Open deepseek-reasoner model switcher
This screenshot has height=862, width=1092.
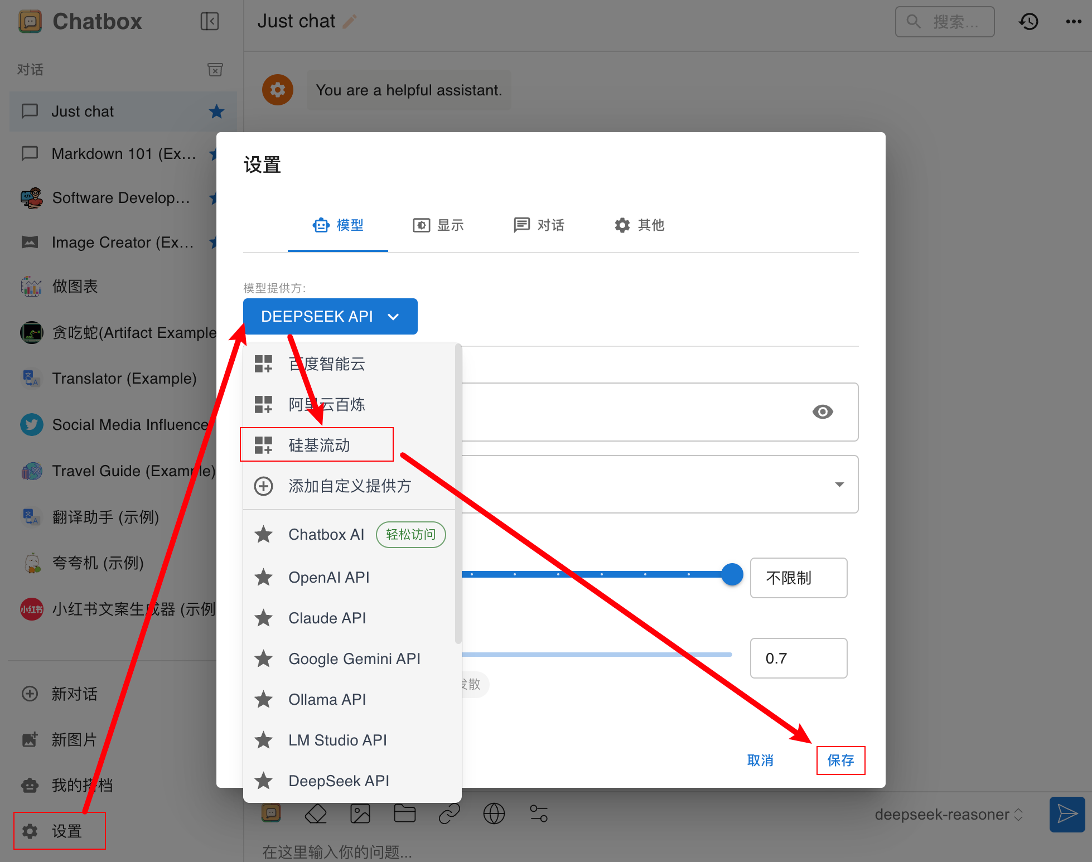948,815
